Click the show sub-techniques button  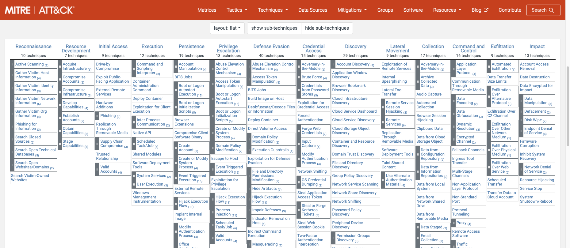click(x=274, y=28)
